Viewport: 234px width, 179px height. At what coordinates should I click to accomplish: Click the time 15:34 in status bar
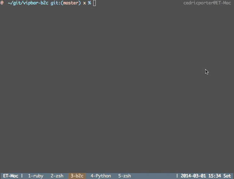coord(215,176)
